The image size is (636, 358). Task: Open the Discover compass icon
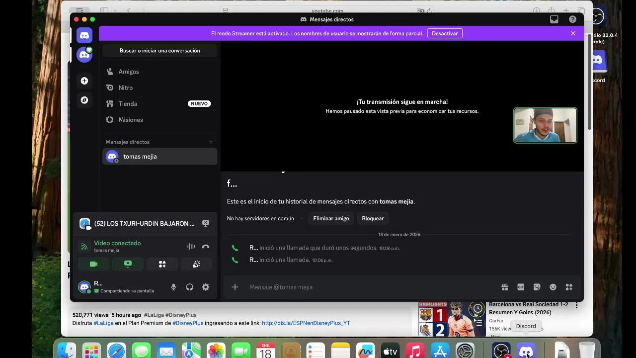click(x=84, y=100)
